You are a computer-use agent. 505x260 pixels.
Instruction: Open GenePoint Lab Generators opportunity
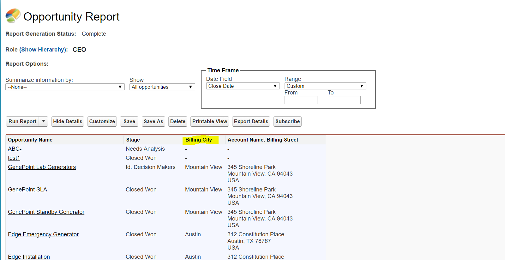(42, 167)
